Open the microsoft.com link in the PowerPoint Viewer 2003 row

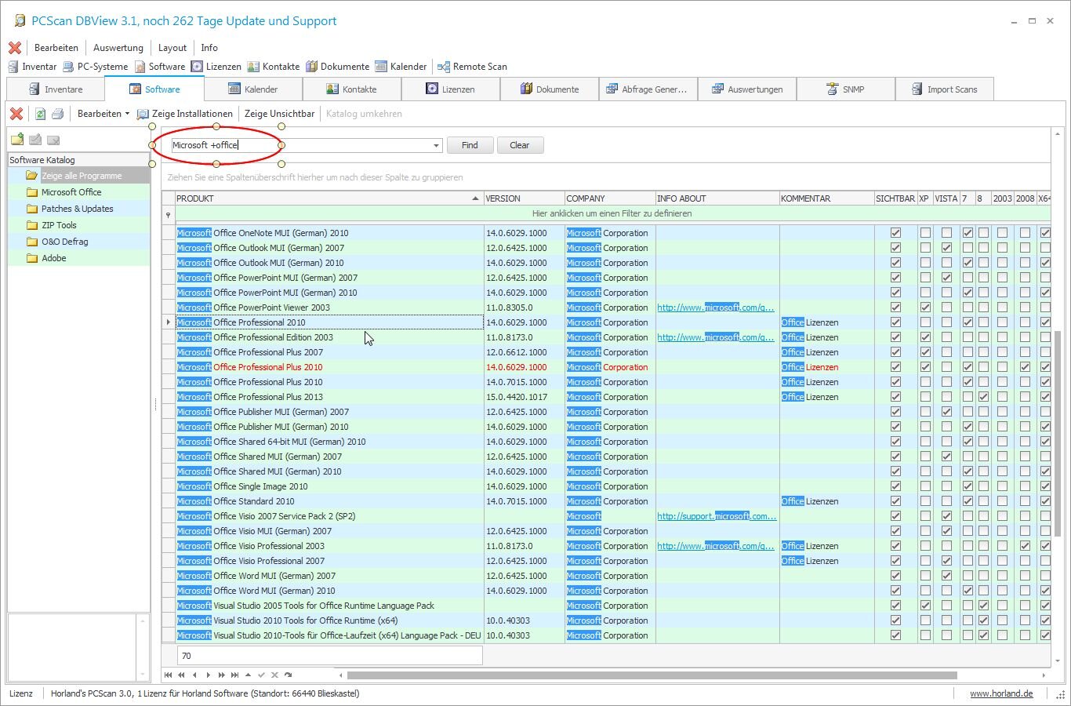(716, 308)
